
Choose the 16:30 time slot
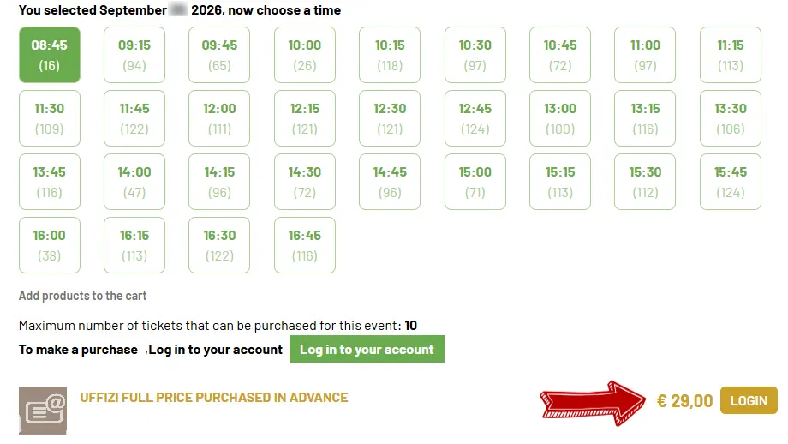coord(219,245)
